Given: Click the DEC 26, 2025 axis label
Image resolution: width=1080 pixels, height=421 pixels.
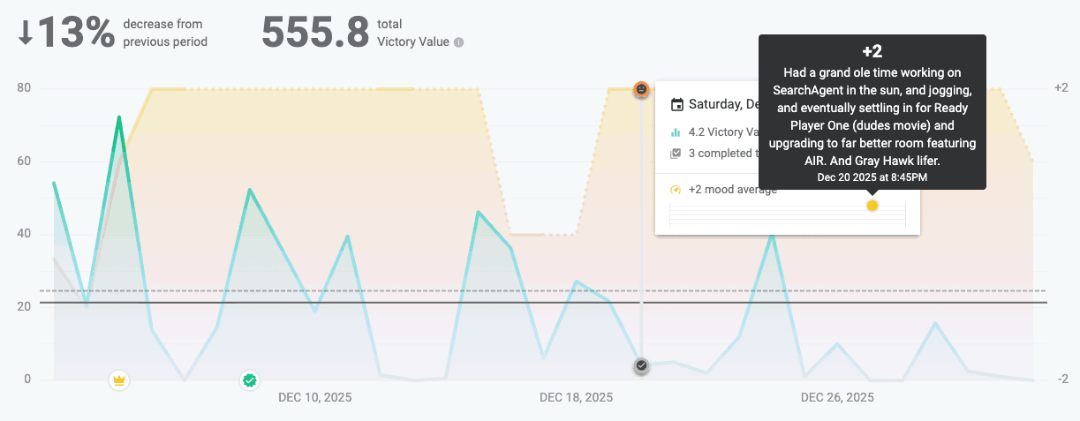Looking at the screenshot, I should click(837, 397).
